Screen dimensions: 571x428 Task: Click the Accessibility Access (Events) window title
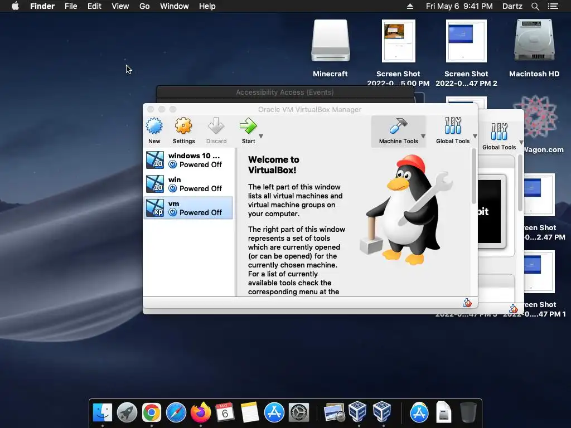[x=285, y=92]
